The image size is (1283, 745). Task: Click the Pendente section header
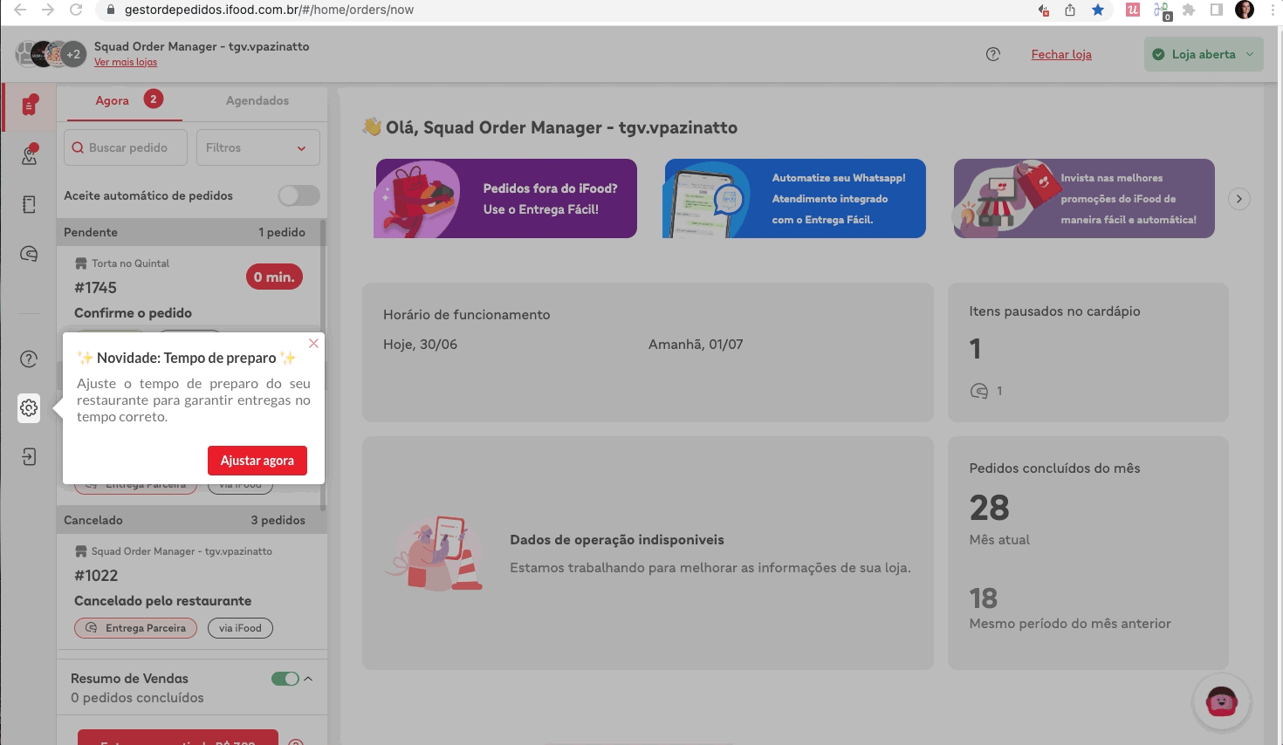[189, 232]
